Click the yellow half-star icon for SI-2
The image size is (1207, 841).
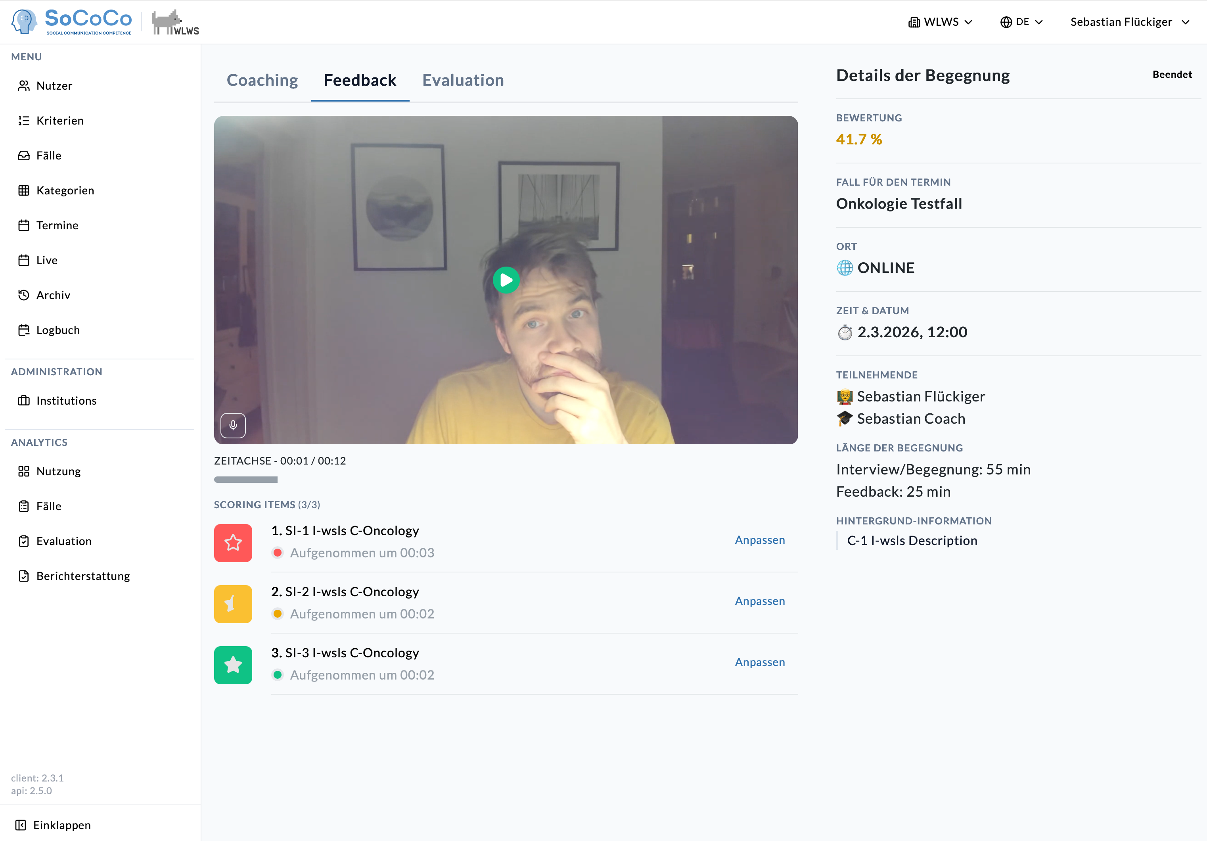click(233, 603)
